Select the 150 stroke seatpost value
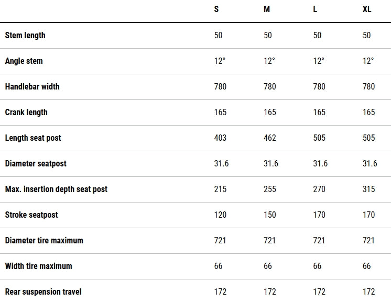This screenshot has height=303, width=391. coord(270,215)
